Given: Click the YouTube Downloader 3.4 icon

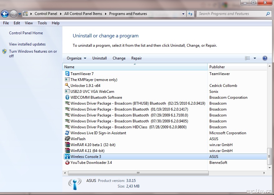Looking at the screenshot, I should (x=67, y=162).
